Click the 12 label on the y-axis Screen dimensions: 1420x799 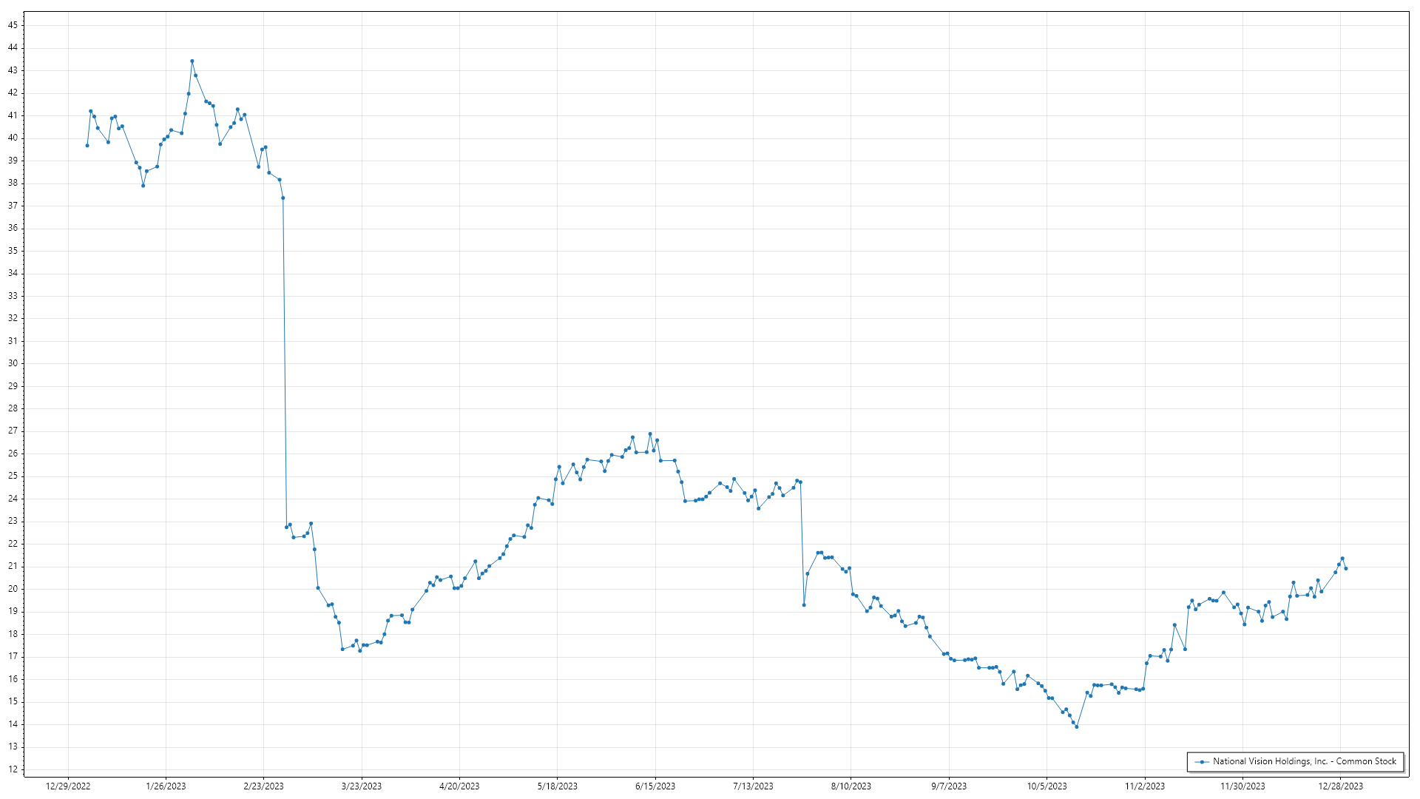pyautogui.click(x=13, y=769)
